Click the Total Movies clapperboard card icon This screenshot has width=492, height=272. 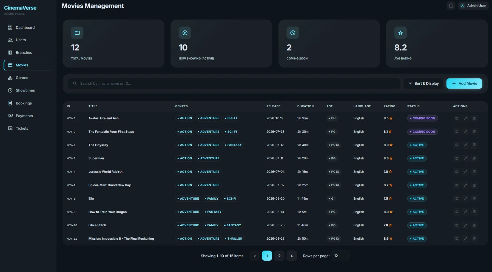coord(77,33)
